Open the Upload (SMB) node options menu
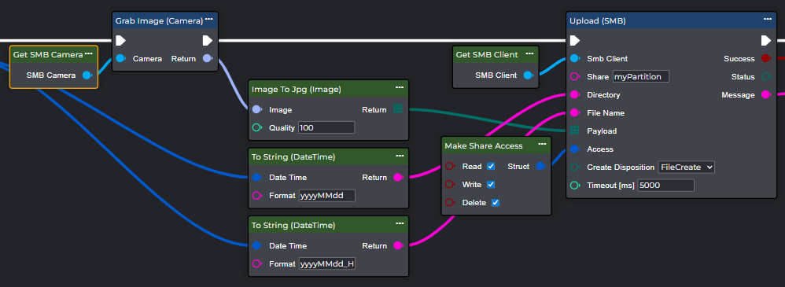Image resolution: width=785 pixels, height=287 pixels. (768, 19)
